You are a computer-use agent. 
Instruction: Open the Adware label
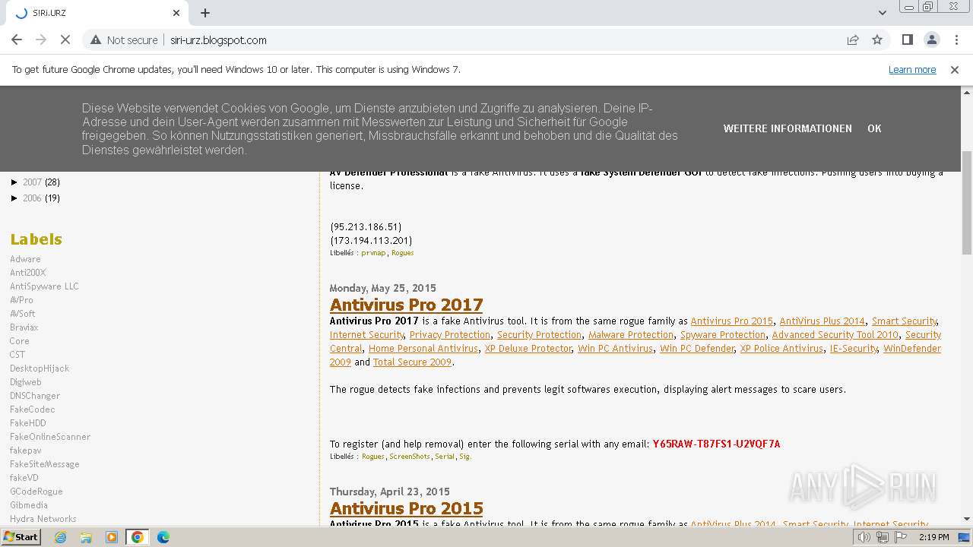pyautogui.click(x=25, y=259)
